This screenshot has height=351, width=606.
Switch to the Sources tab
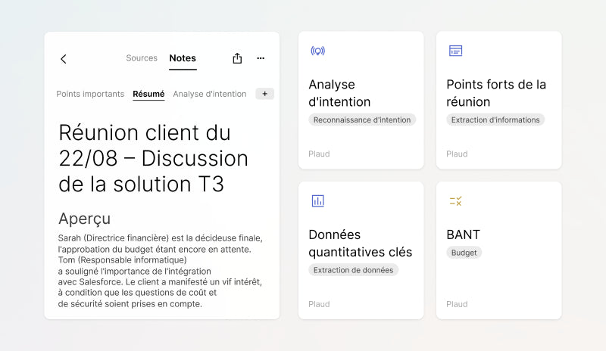click(x=142, y=58)
